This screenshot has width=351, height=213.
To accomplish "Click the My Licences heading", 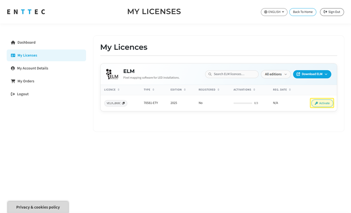I will [124, 47].
